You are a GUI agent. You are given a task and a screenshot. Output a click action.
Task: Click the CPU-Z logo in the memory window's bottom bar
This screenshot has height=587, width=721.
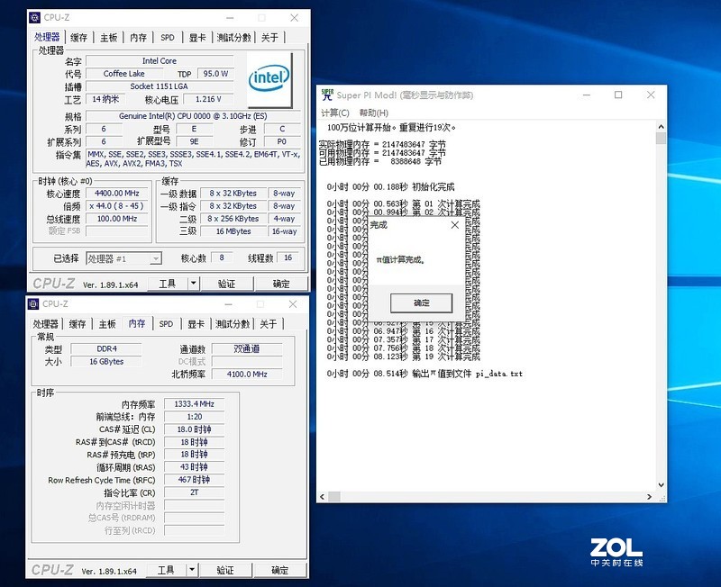pos(54,569)
